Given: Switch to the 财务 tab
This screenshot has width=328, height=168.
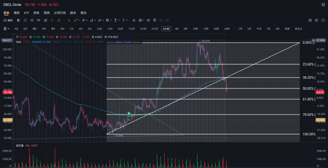Looking at the screenshot, I should click(36, 13).
